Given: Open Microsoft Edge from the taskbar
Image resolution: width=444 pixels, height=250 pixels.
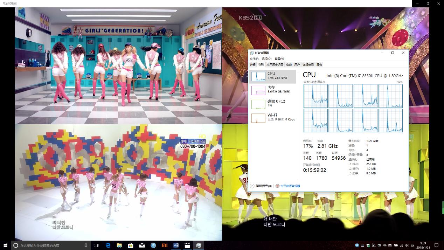Looking at the screenshot, I should click(108, 245).
